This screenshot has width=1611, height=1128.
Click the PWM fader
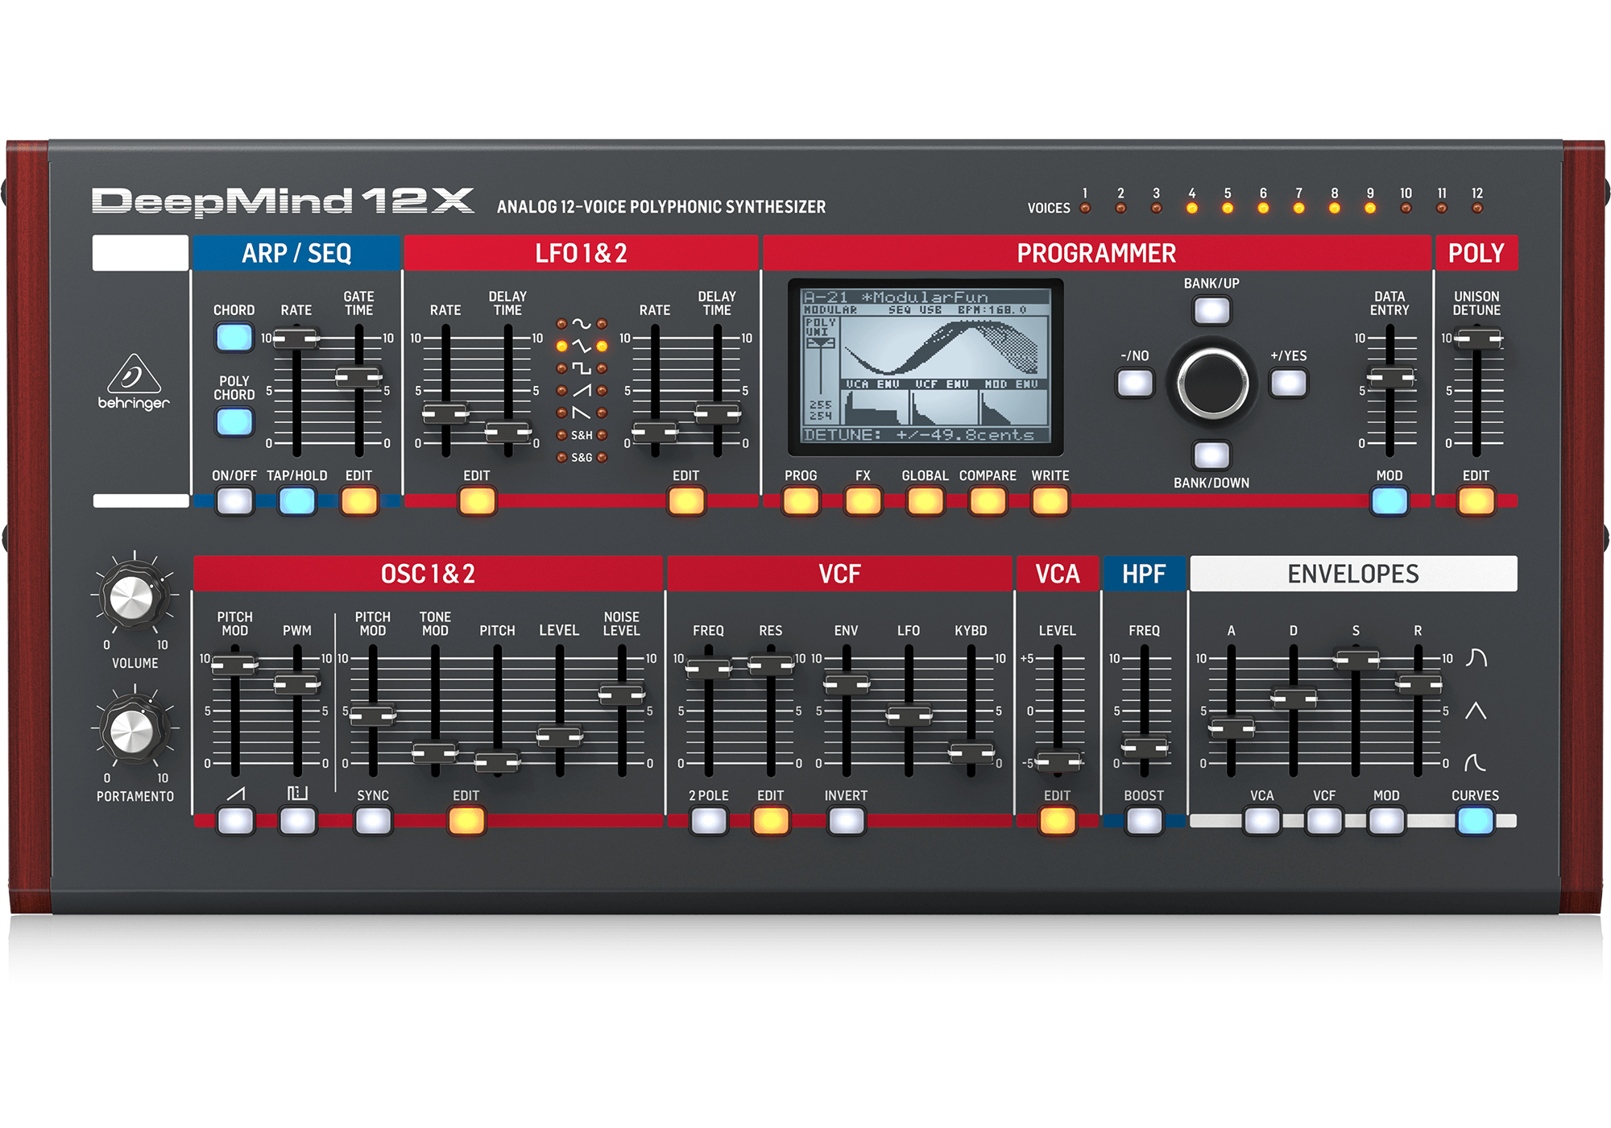point(297,684)
